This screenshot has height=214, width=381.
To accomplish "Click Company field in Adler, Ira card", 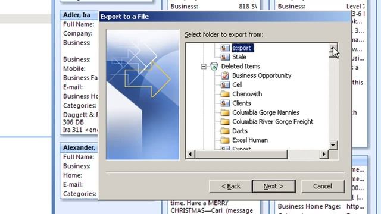I will click(78, 33).
